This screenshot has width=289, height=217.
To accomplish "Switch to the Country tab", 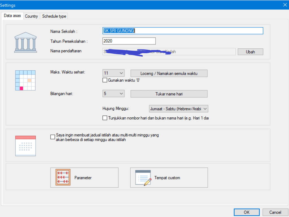I will [31, 16].
